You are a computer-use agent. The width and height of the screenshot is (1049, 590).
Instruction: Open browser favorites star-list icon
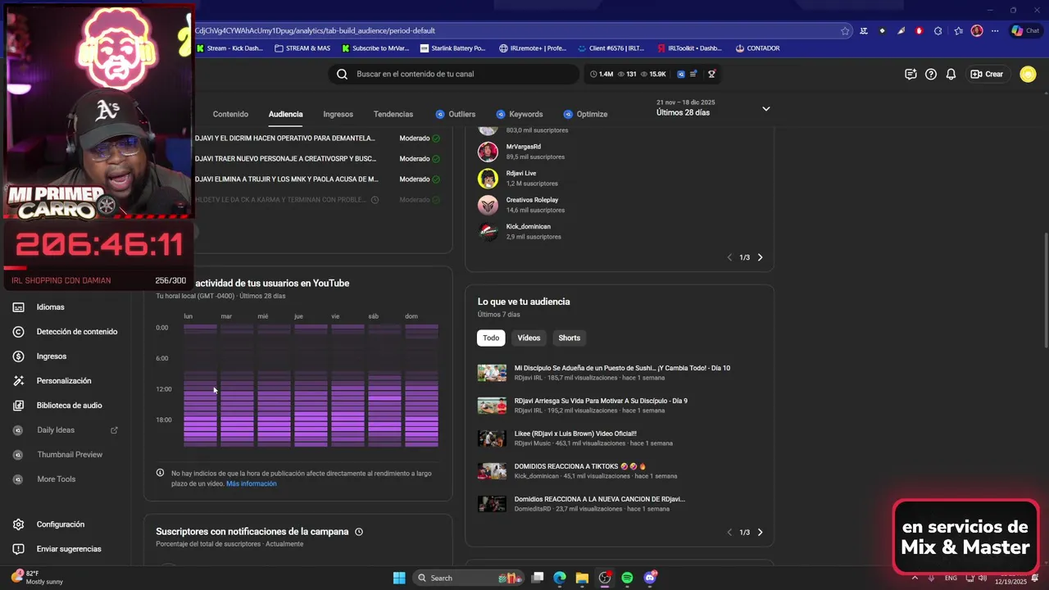pyautogui.click(x=957, y=31)
